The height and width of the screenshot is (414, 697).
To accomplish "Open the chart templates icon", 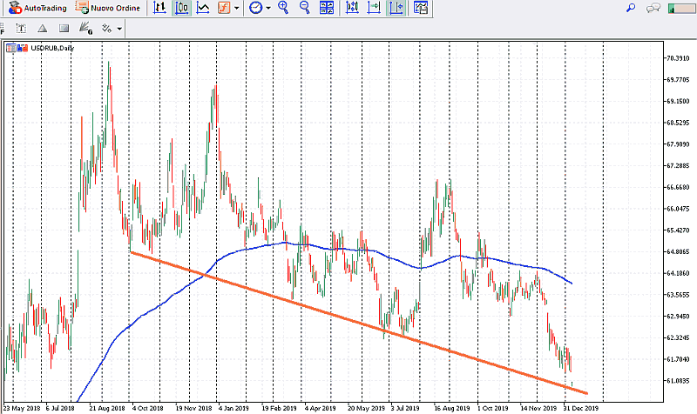I will pyautogui.click(x=421, y=8).
